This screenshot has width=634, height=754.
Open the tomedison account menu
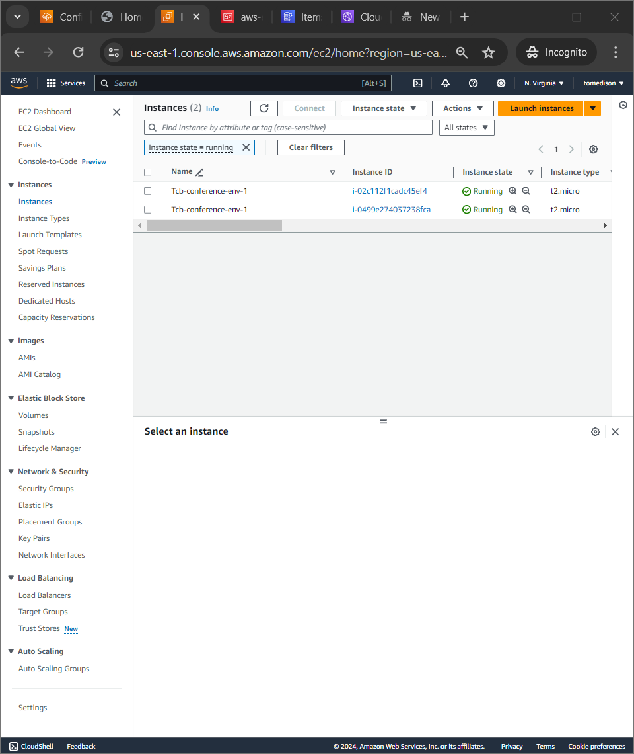(x=603, y=83)
